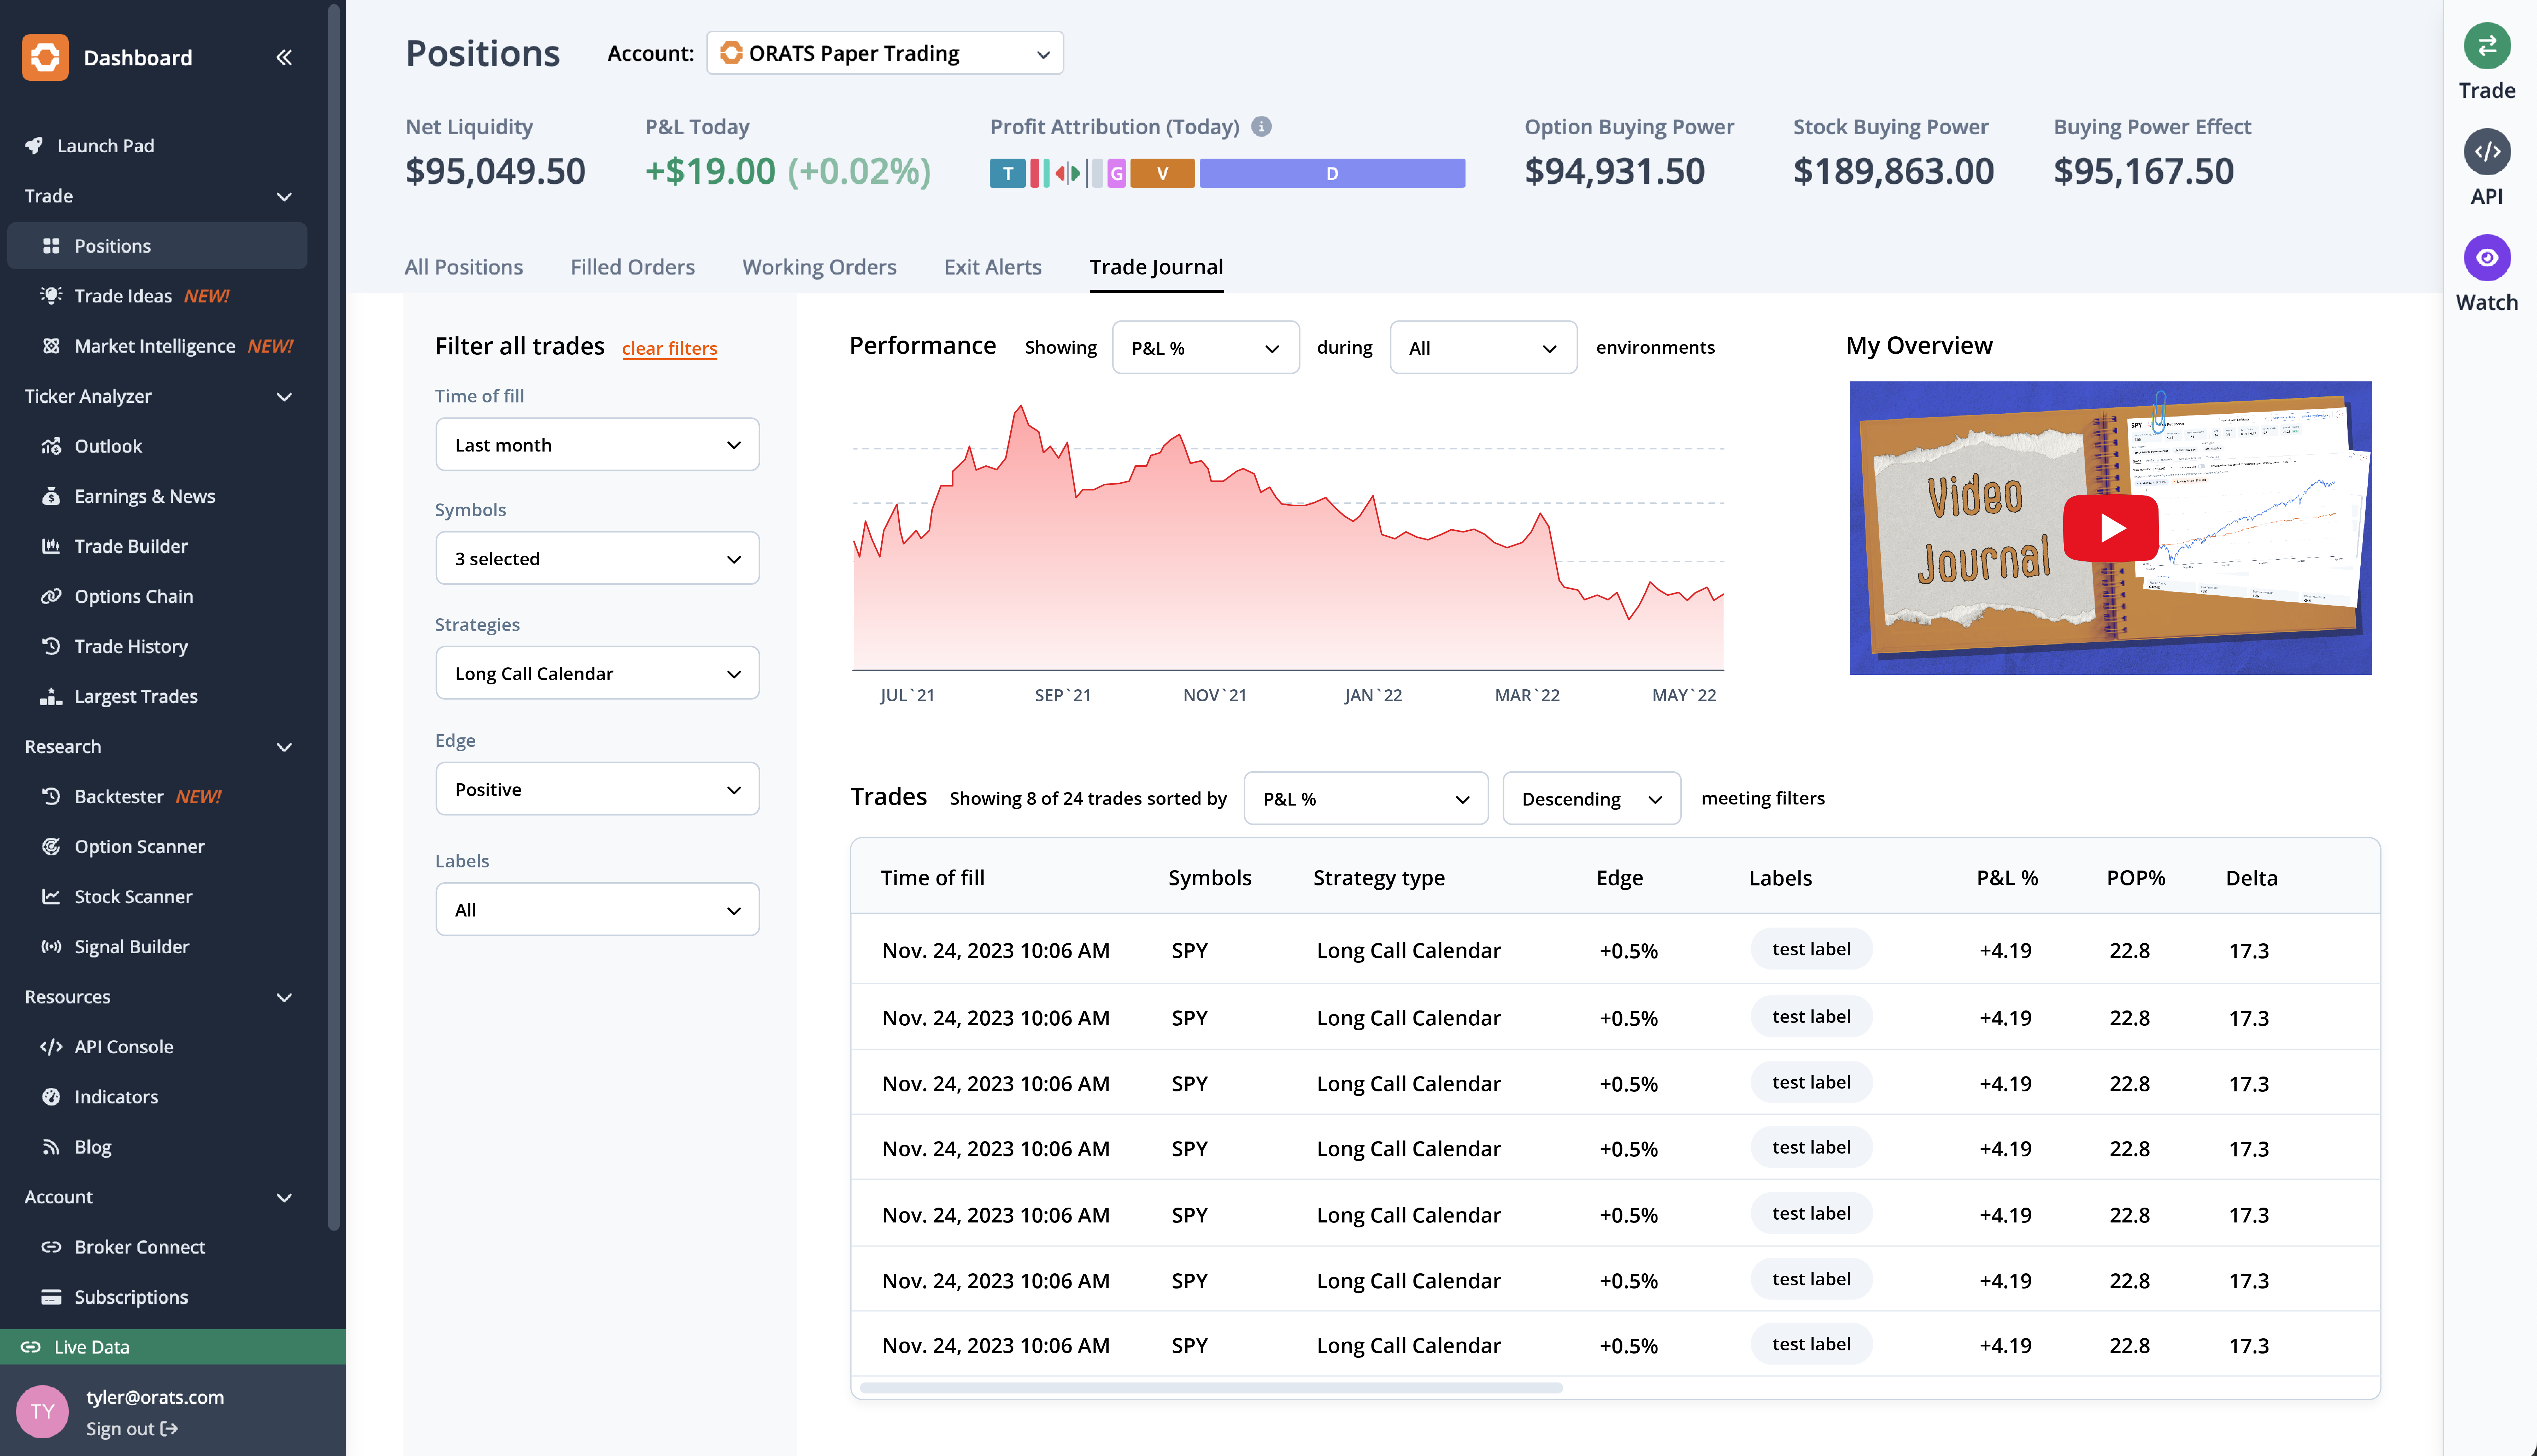Click the green Trade swap icon
Image resolution: width=2537 pixels, height=1456 pixels.
tap(2487, 46)
